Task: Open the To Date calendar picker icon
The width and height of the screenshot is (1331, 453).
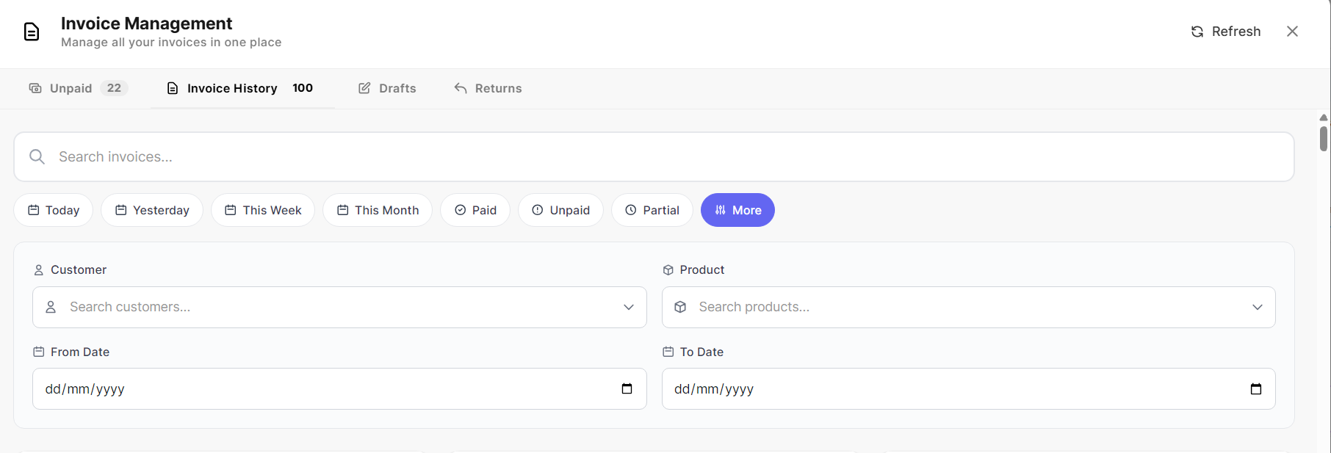Action: (1255, 388)
